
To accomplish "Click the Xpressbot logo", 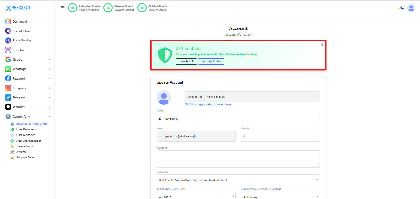I will click(x=19, y=8).
